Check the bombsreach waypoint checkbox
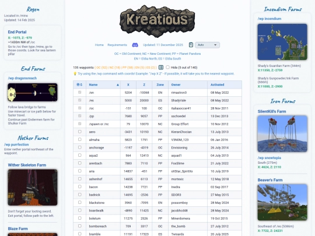 [x=80, y=226]
